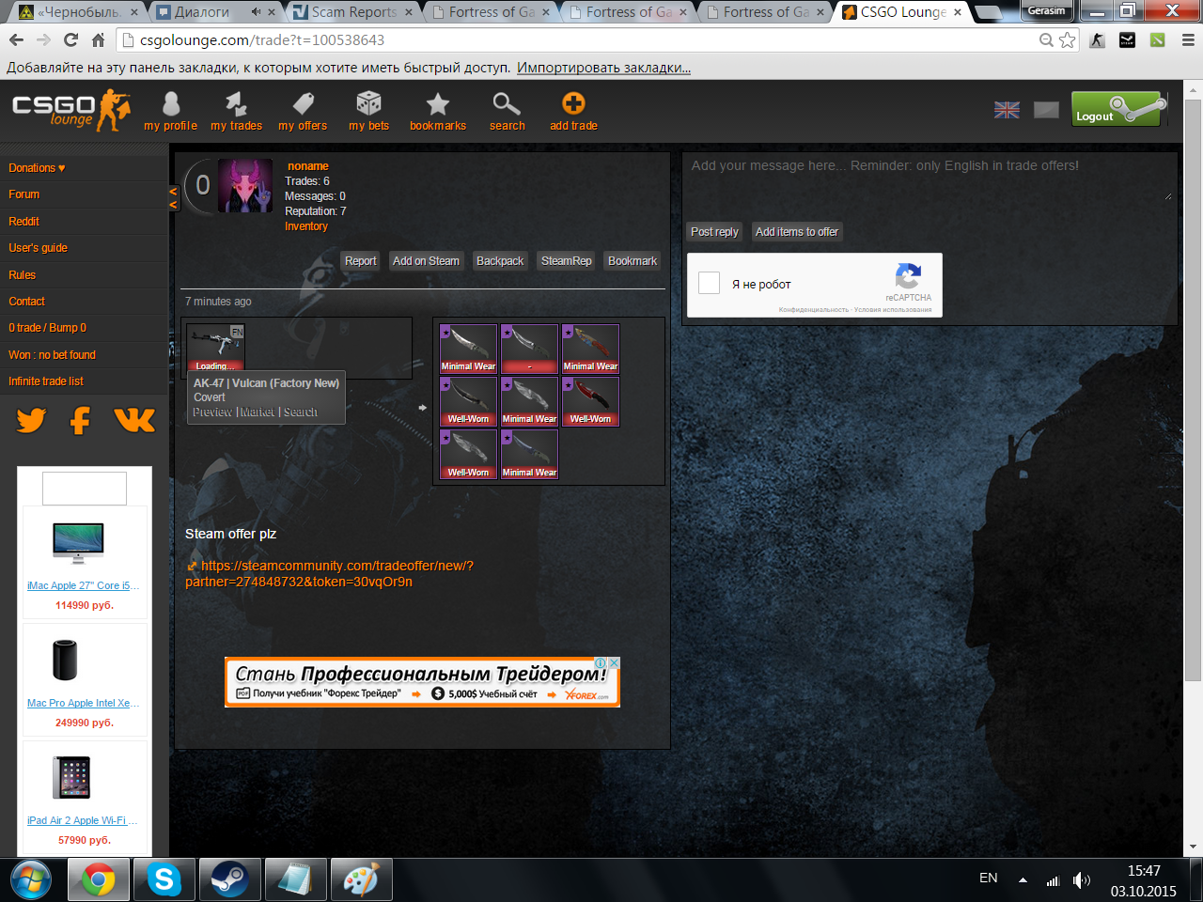Viewport: 1203px width, 902px height.
Task: Check the reCAPTCHA 'Я не робот' box
Action: [x=710, y=283]
